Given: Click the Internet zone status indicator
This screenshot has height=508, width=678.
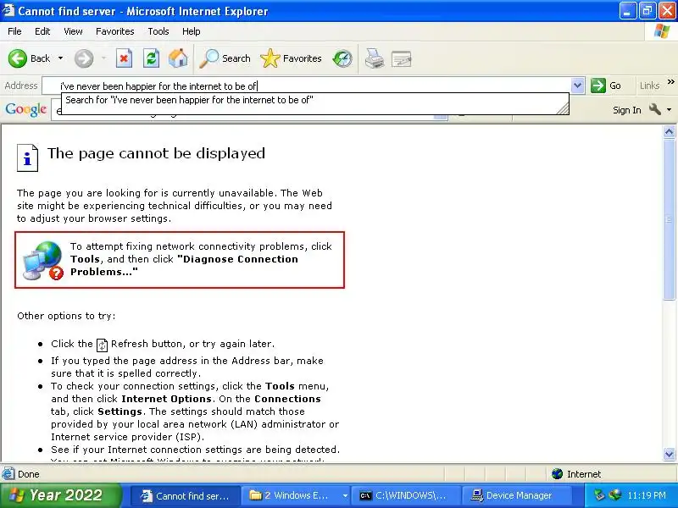Looking at the screenshot, I should pos(576,474).
